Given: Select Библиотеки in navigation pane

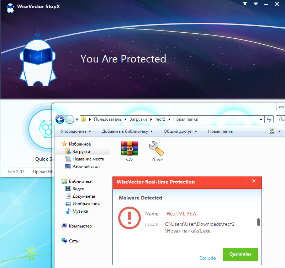Looking at the screenshot, I should pyautogui.click(x=80, y=181).
